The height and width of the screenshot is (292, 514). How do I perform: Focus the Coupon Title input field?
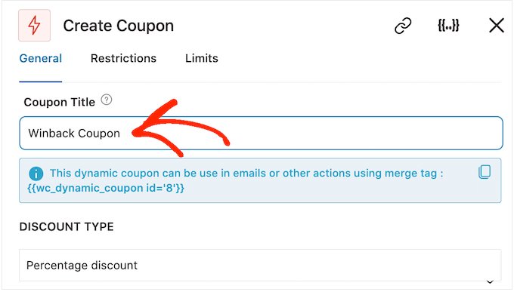[261, 134]
